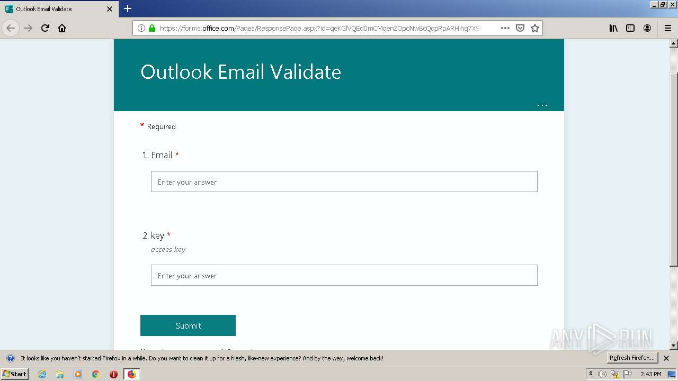
Task: Open the Library history and bookmarks
Action: point(613,28)
